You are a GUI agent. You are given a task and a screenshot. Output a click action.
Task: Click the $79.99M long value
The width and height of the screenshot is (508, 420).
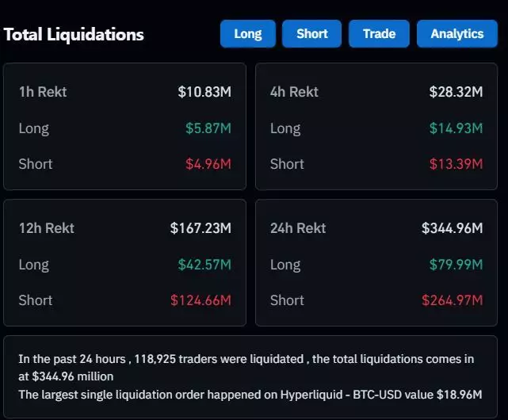pyautogui.click(x=456, y=265)
